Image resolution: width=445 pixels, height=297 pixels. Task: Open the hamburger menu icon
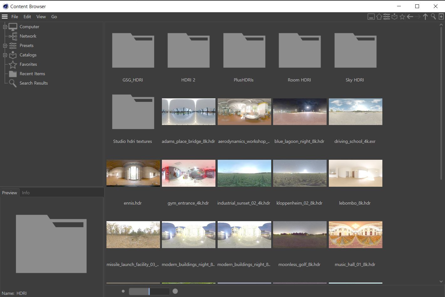tap(5, 17)
